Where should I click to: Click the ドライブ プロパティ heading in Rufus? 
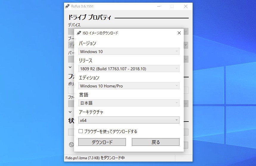pyautogui.click(x=90, y=17)
